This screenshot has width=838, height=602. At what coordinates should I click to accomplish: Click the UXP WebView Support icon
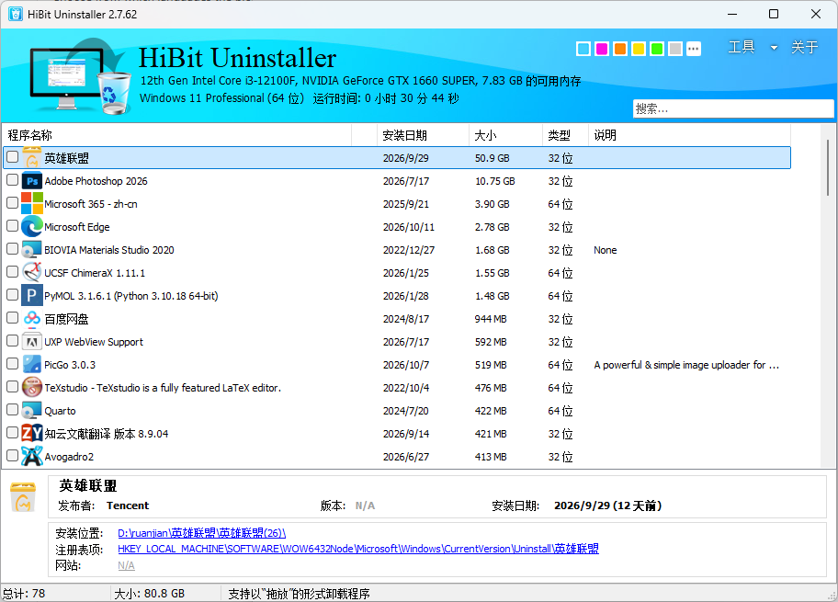[32, 342]
